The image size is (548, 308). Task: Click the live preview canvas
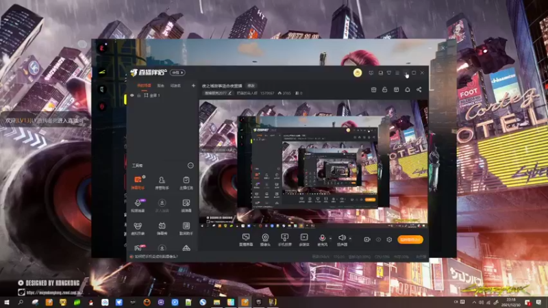pyautogui.click(x=313, y=164)
